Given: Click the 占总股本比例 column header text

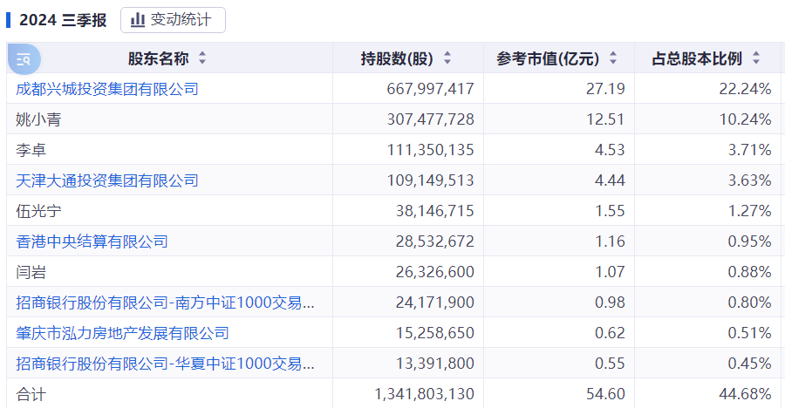Looking at the screenshot, I should [697, 58].
